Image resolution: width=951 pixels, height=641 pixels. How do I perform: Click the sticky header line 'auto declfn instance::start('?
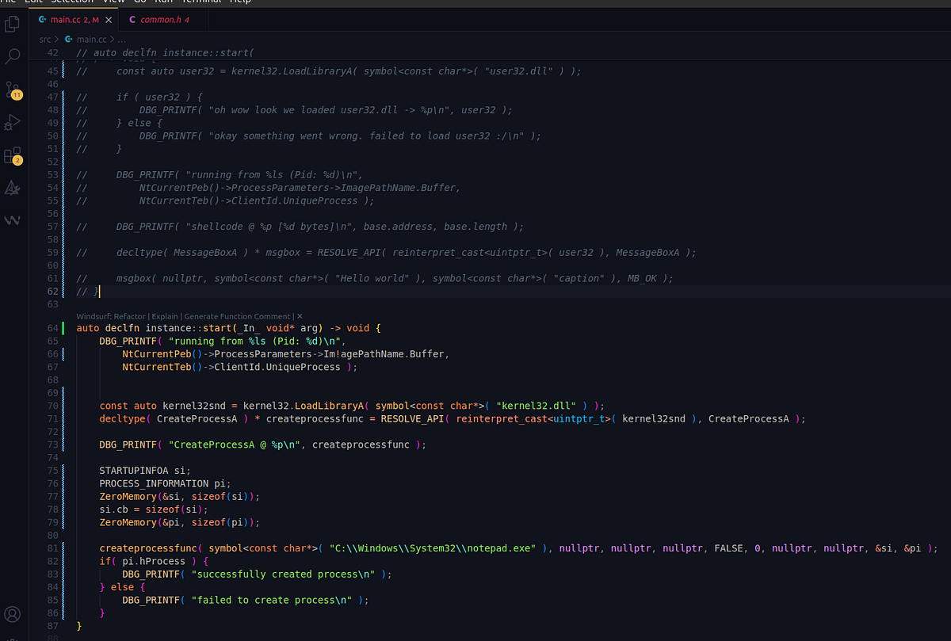pos(165,53)
